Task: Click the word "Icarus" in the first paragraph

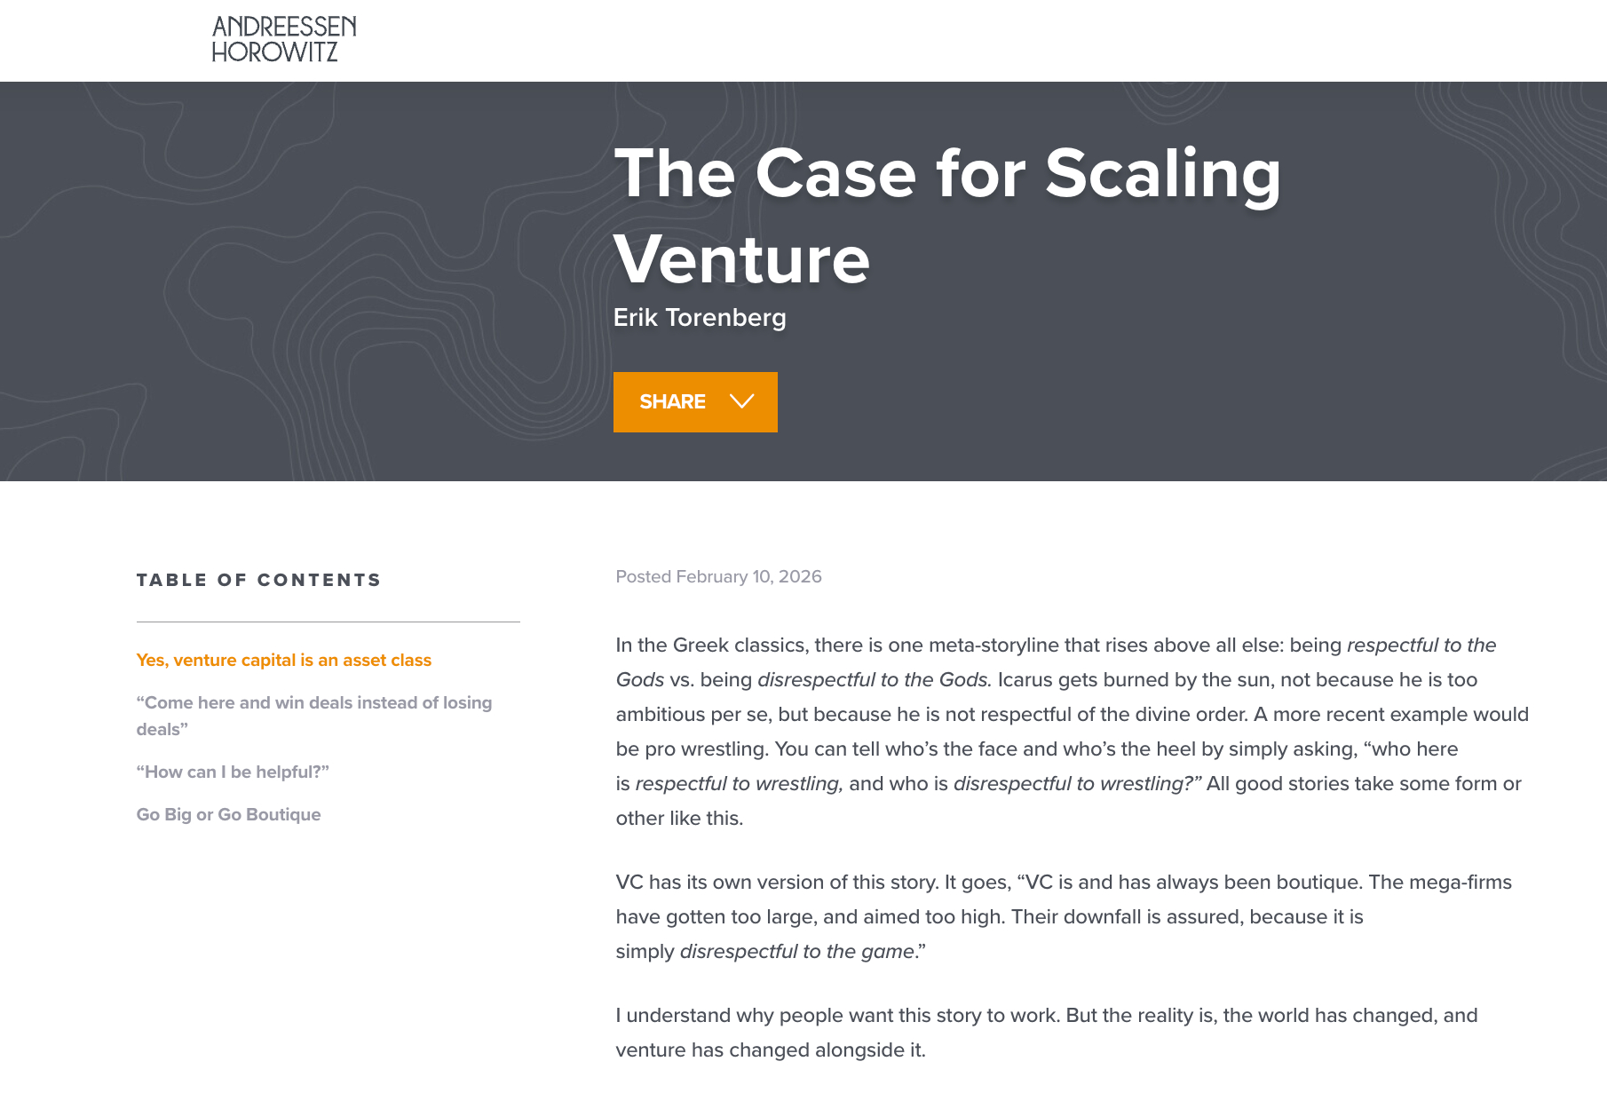Action: click(x=1026, y=679)
